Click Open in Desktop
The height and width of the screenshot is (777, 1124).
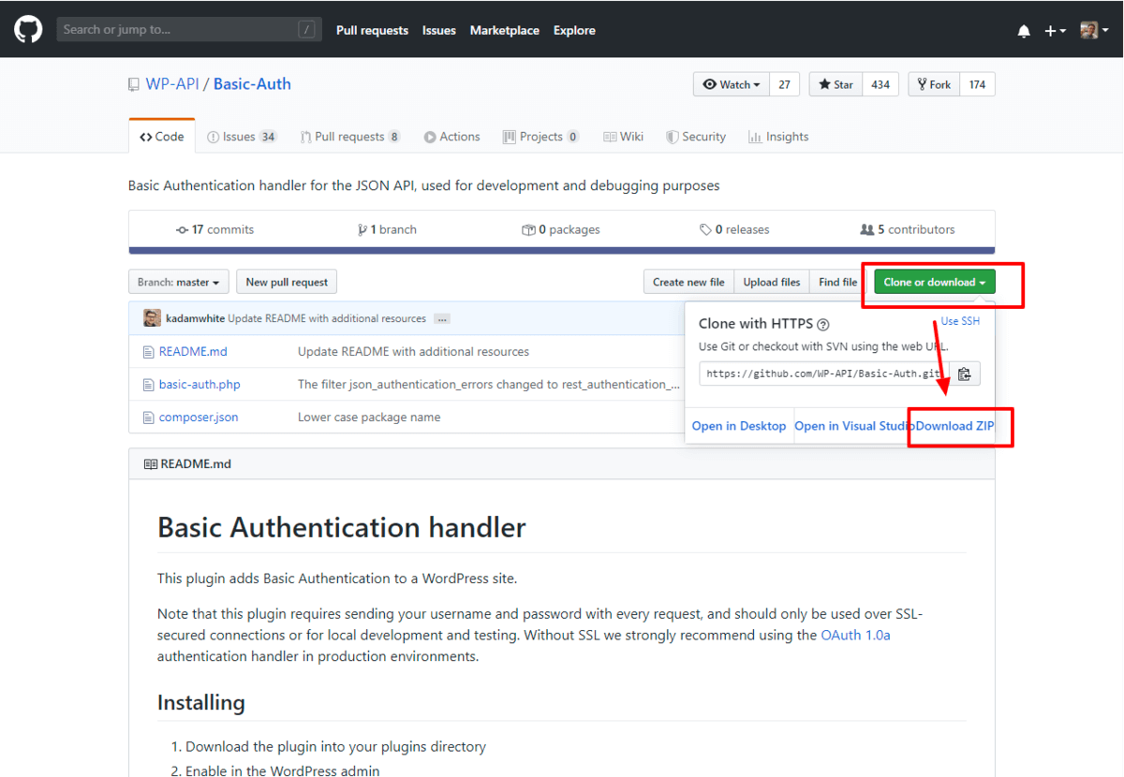(739, 426)
